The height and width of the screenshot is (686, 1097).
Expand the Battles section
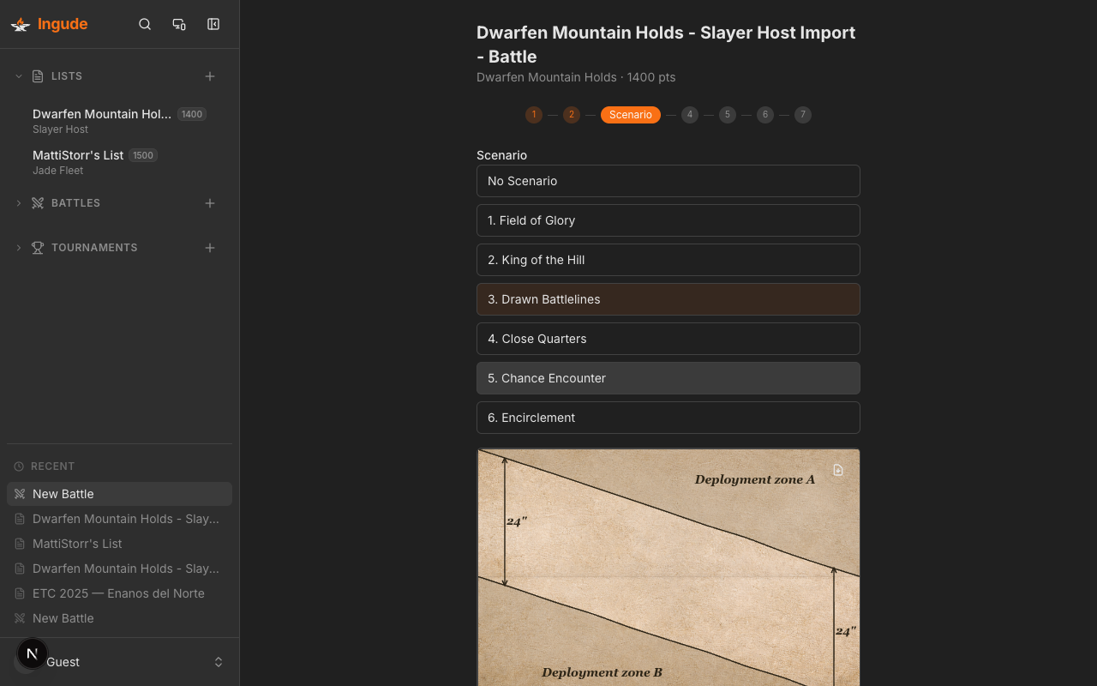pyautogui.click(x=19, y=203)
